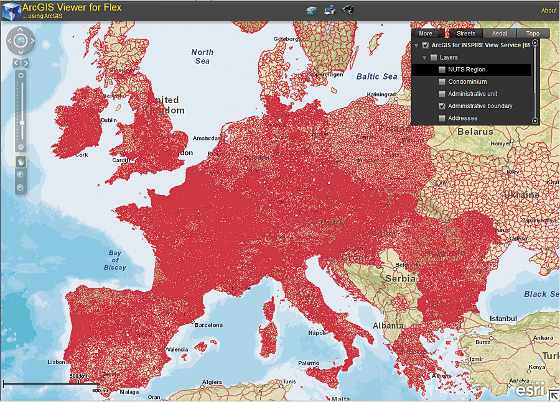Screen dimensions: 560x402
Task: Click the Barcelona city label on map
Action: tap(208, 325)
